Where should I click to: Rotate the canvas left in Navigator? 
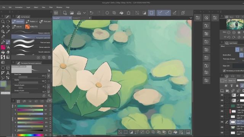coord(229,37)
